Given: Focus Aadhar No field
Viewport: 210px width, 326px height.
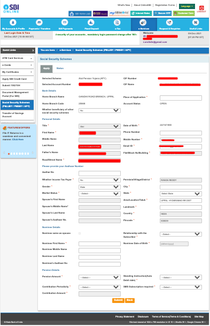Looking at the screenshot, I should pyautogui.click(x=99, y=173).
